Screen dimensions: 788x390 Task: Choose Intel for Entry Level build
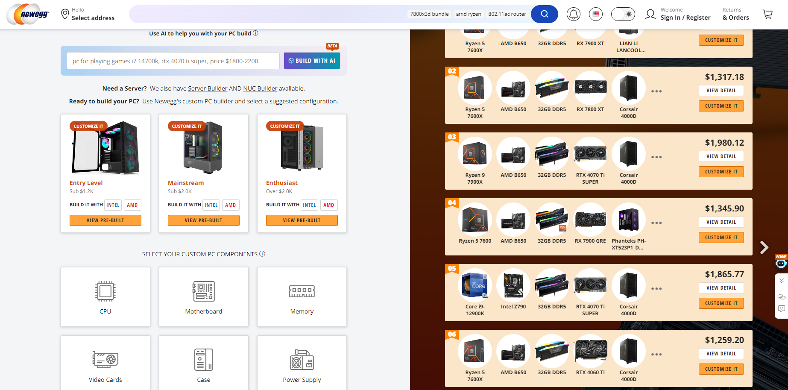[x=113, y=205]
